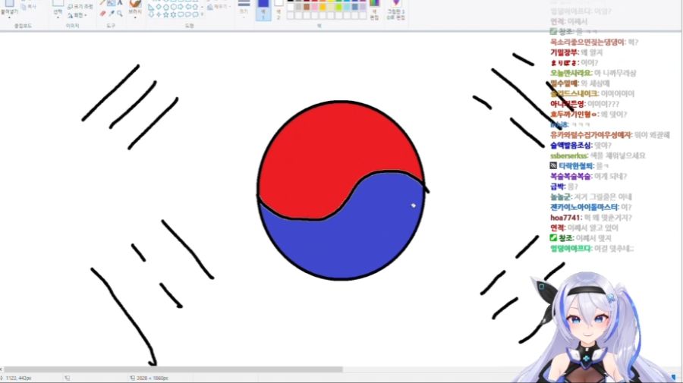Click chat username 놀놀군
Screen dimensions: 683x383
pyautogui.click(x=560, y=196)
